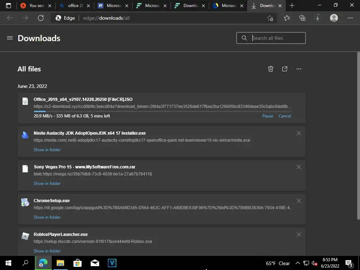Remove Sony Vegas Pro 15 entry
Screen dimensions: 360x270
299,167
